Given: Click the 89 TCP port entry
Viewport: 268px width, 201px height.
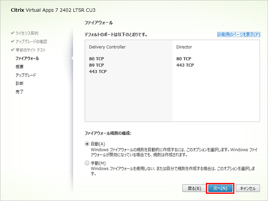Looking at the screenshot, I should coord(96,65).
